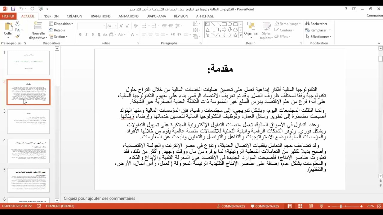Switch to reading view in status bar
Screen dimensions: 383x215
311,206
